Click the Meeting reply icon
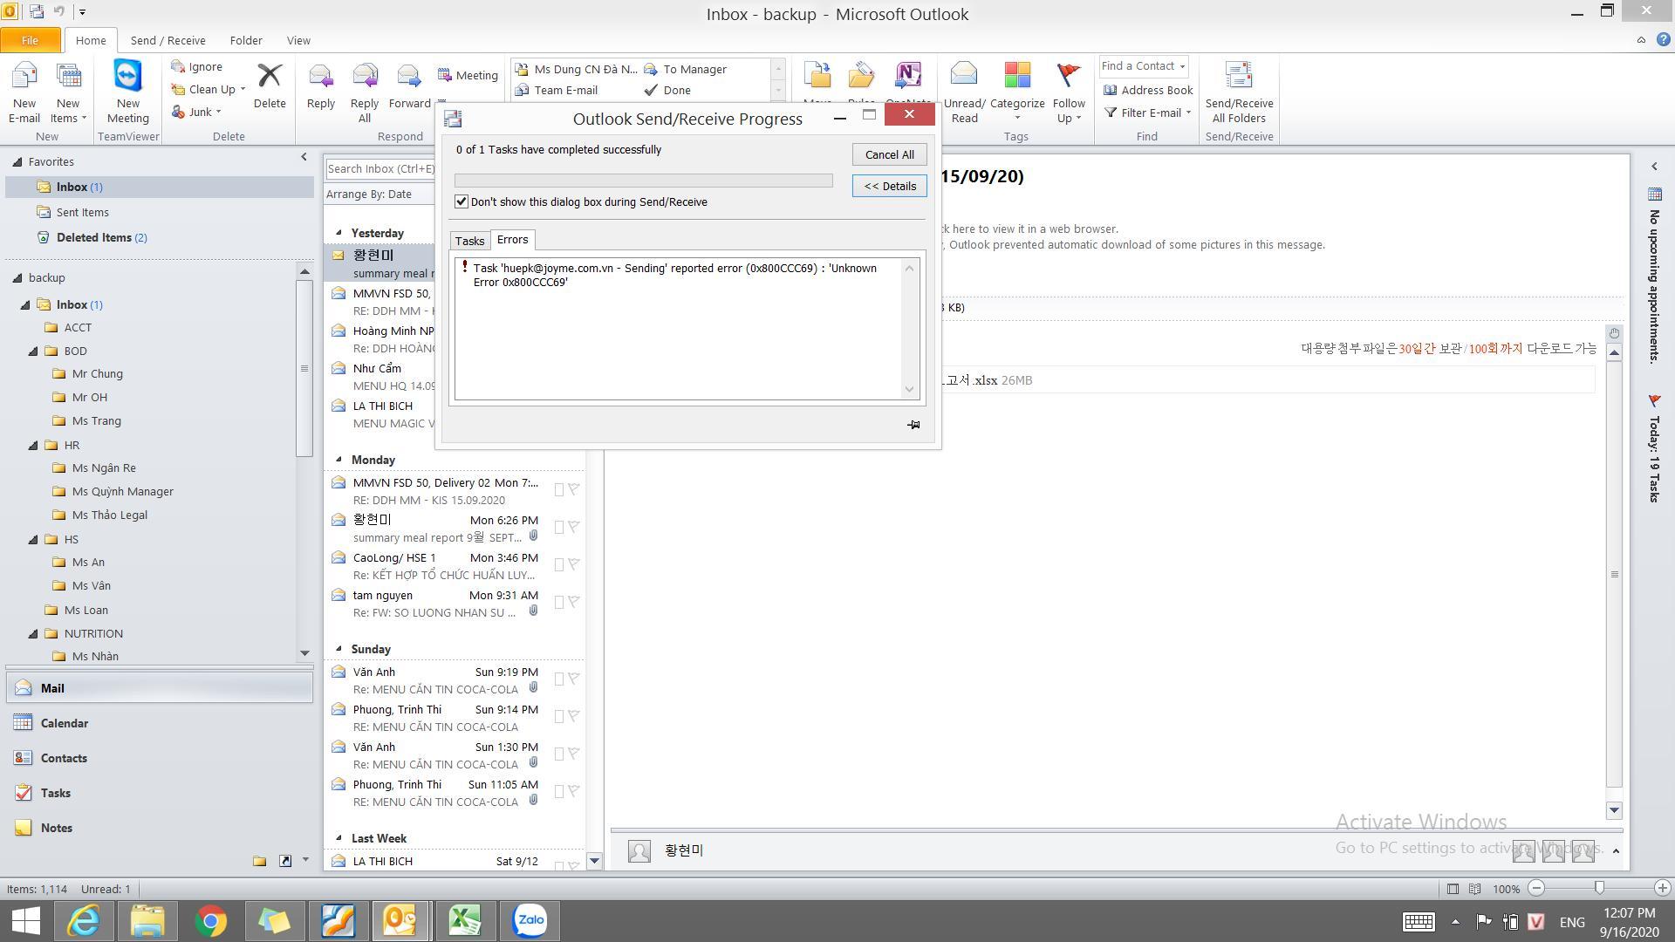 (x=468, y=75)
